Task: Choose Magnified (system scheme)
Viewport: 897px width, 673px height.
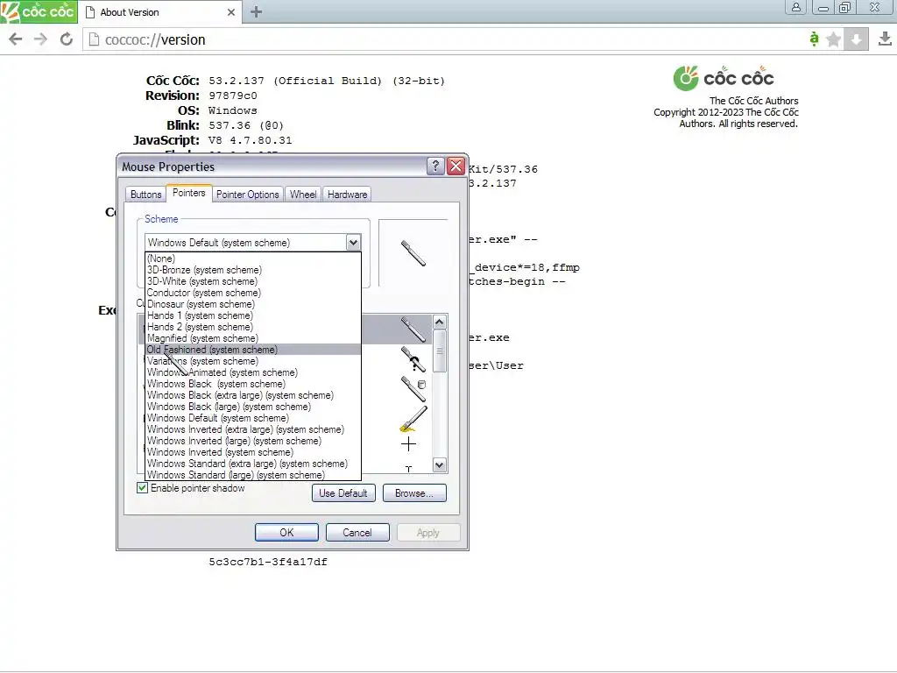Action: 253,338
